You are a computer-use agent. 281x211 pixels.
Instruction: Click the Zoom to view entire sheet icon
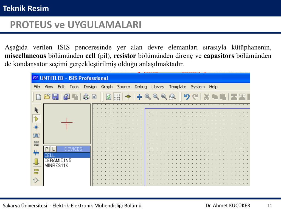pos(164,97)
